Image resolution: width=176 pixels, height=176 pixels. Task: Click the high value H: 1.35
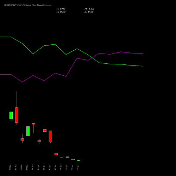89,9
